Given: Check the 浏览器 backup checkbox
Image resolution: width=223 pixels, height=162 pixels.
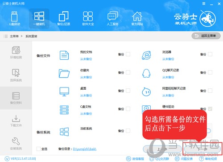Looking at the screenshot, I should 210,54.
